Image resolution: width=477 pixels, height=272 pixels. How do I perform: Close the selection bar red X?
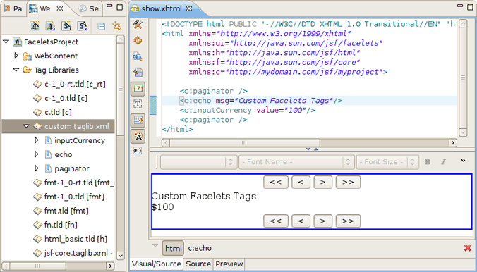pyautogui.click(x=468, y=248)
